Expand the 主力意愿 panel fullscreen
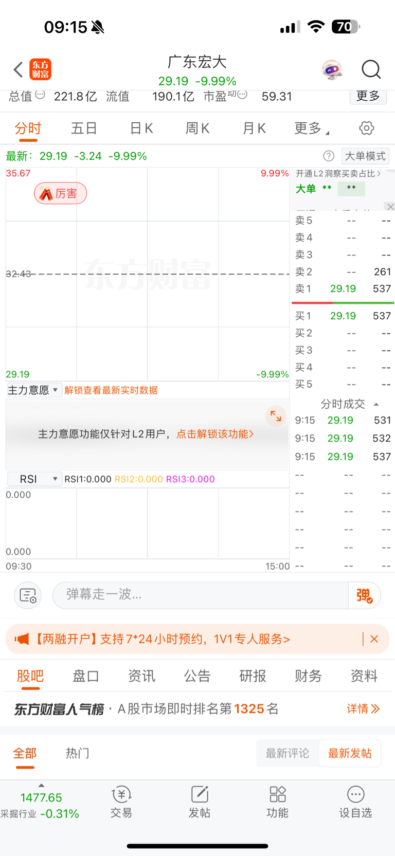Image resolution: width=395 pixels, height=856 pixels. pyautogui.click(x=276, y=416)
